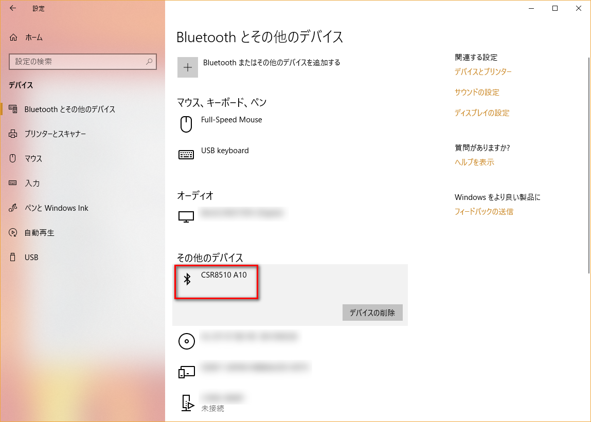Click the 設定の検索 search field

tap(77, 62)
